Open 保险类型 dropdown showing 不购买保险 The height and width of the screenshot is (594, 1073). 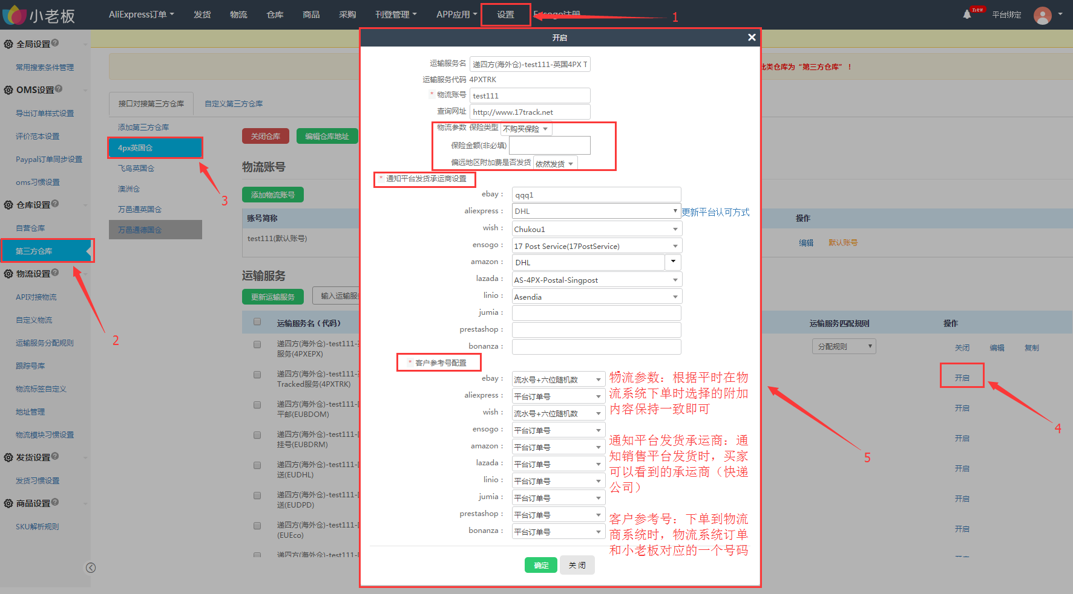pyautogui.click(x=526, y=129)
